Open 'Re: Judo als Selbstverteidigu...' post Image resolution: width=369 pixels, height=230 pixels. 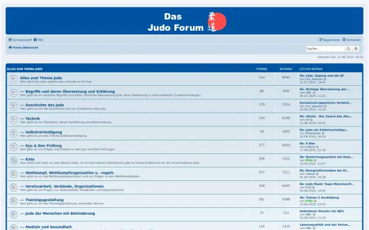pos(324,130)
